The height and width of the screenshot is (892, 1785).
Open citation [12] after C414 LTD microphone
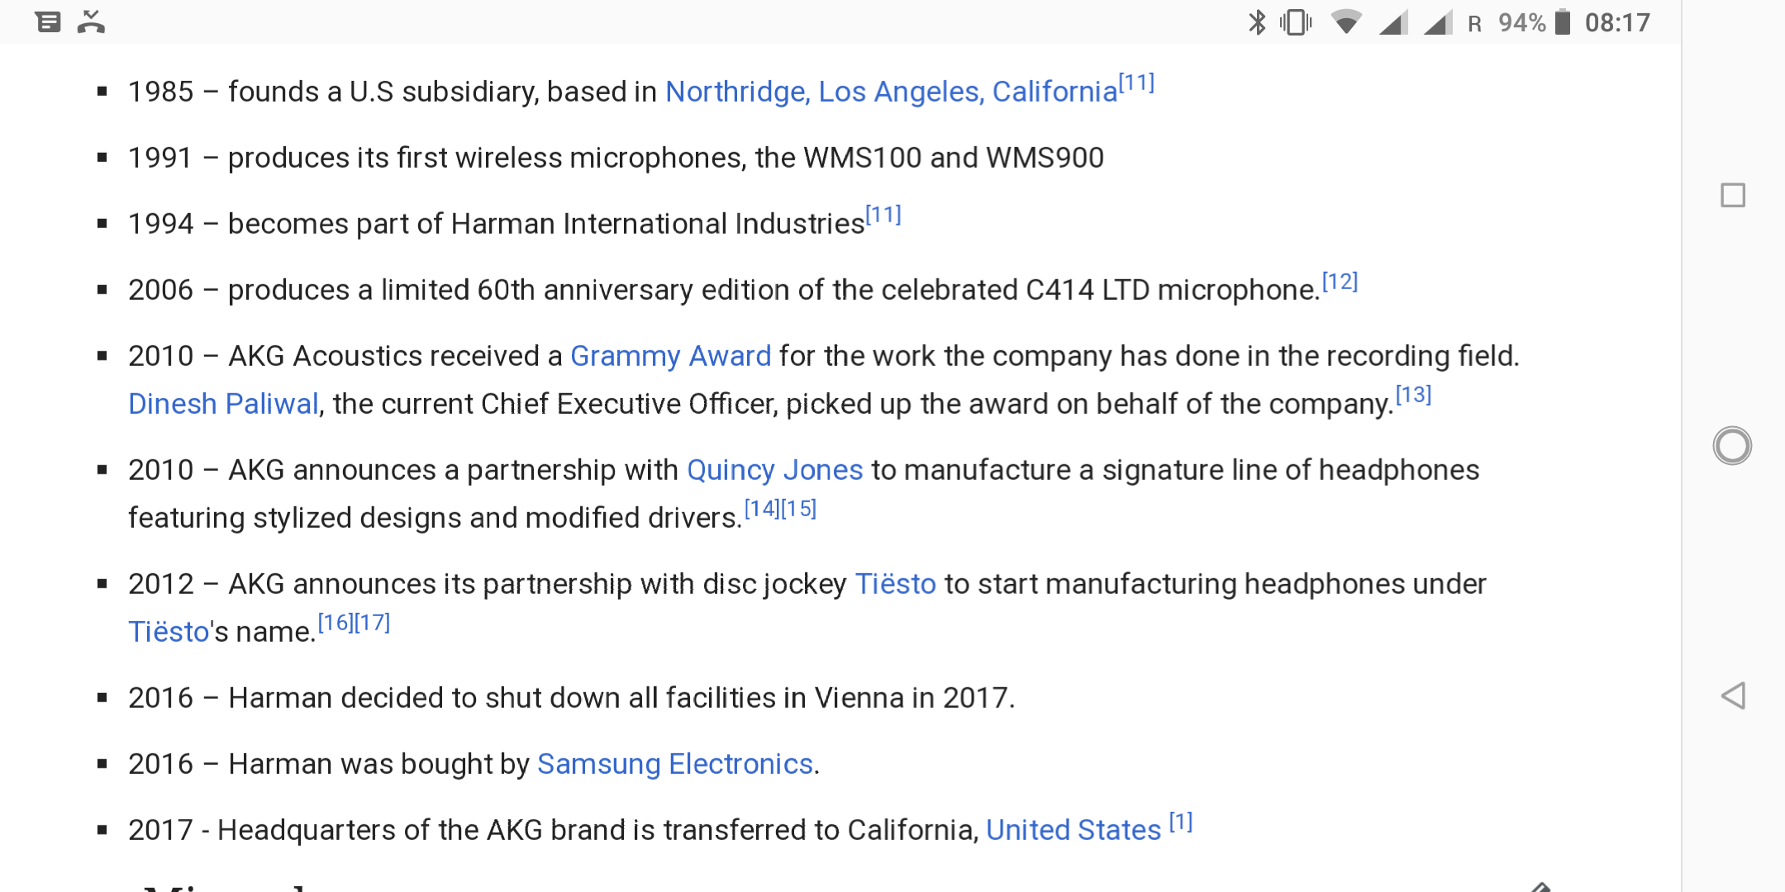[1340, 282]
